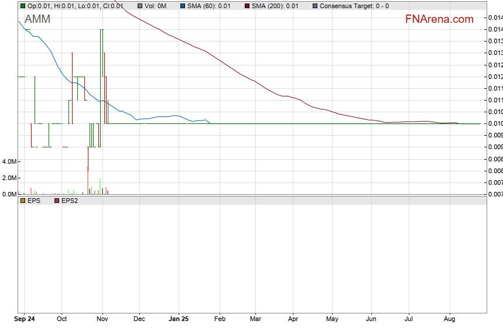Click the blue SMA (60) legend swatch
Image resolution: width=503 pixels, height=331 pixels.
click(x=183, y=6)
